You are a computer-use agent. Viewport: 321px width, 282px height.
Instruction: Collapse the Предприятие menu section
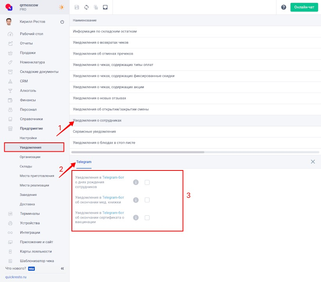[31, 128]
